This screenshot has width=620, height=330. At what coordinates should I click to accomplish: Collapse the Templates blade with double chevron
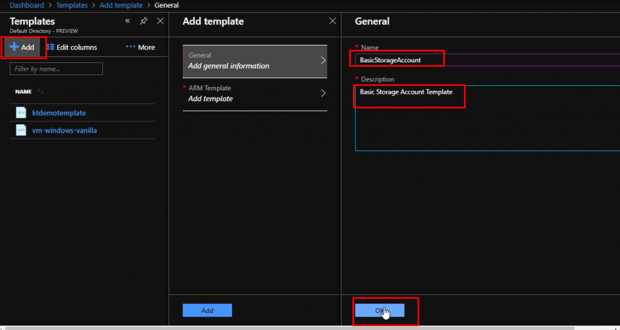127,21
